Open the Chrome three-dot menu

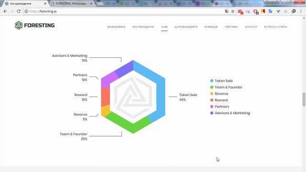pos(301,11)
